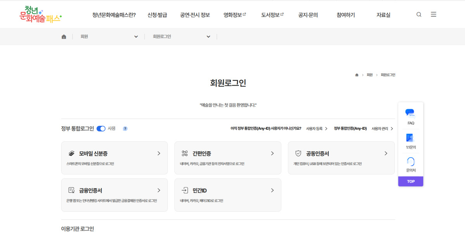This screenshot has width=465, height=240.
Task: Click chevron on 공동인증서 card
Action: click(x=386, y=153)
